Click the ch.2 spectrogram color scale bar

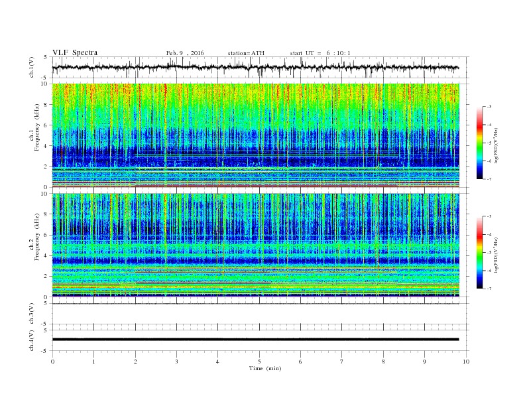479,253
